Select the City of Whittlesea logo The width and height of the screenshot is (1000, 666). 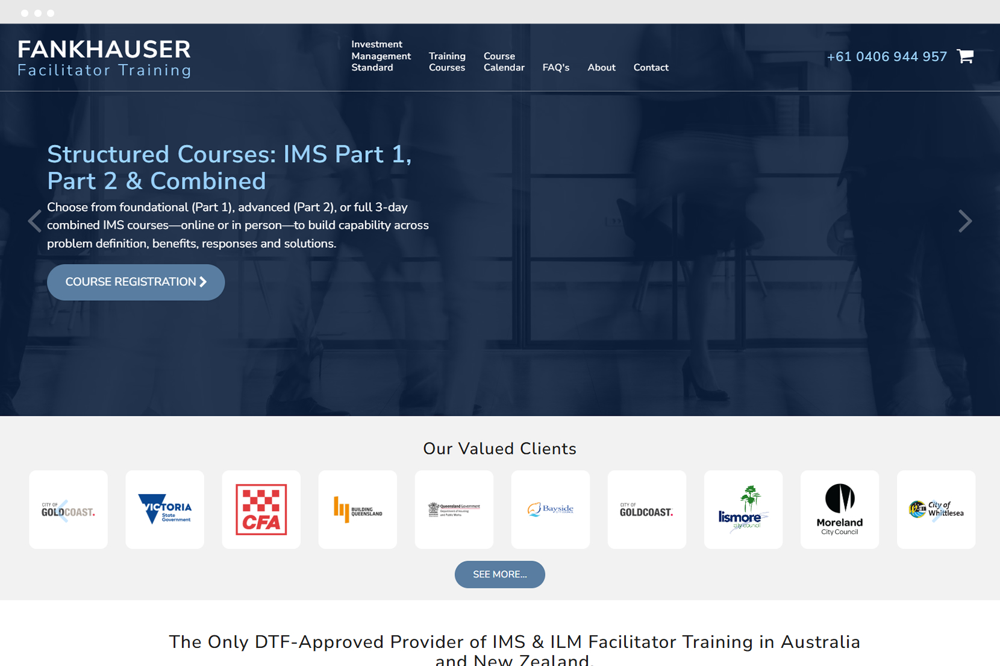pos(936,509)
